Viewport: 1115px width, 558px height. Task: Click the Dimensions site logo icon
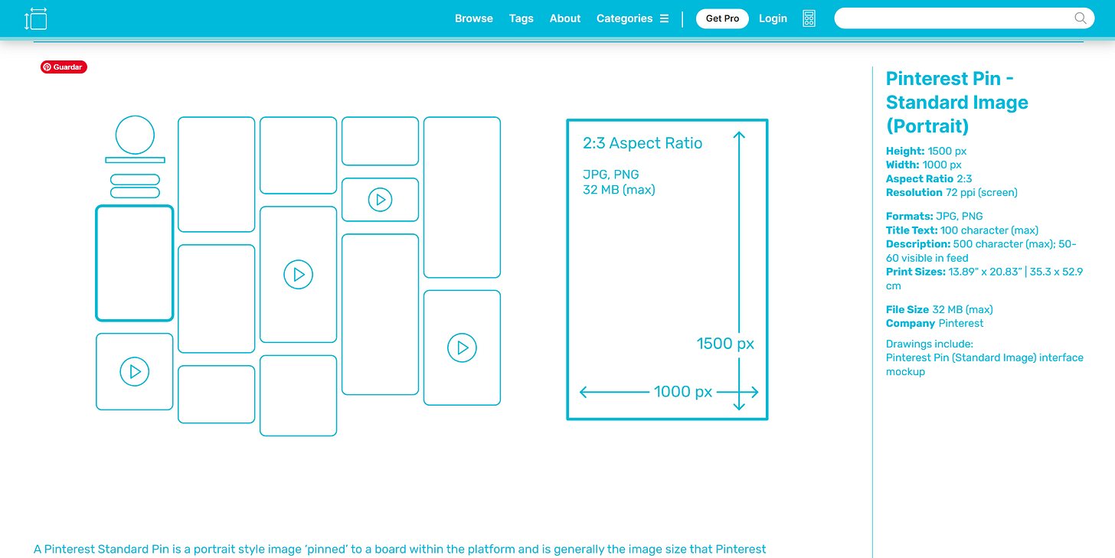click(x=36, y=18)
